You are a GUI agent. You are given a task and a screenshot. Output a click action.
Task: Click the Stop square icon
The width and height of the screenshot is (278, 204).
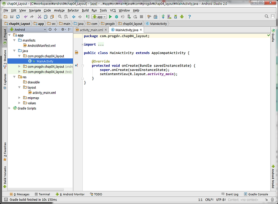point(141,17)
